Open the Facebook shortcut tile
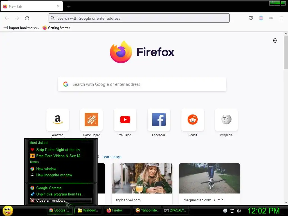The height and width of the screenshot is (216, 288). [159, 120]
